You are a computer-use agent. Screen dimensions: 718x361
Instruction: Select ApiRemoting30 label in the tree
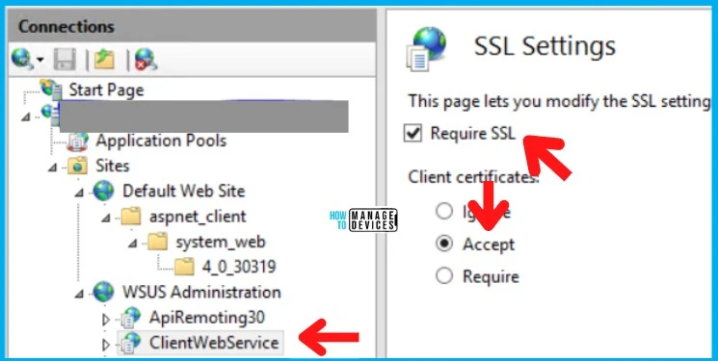[207, 317]
